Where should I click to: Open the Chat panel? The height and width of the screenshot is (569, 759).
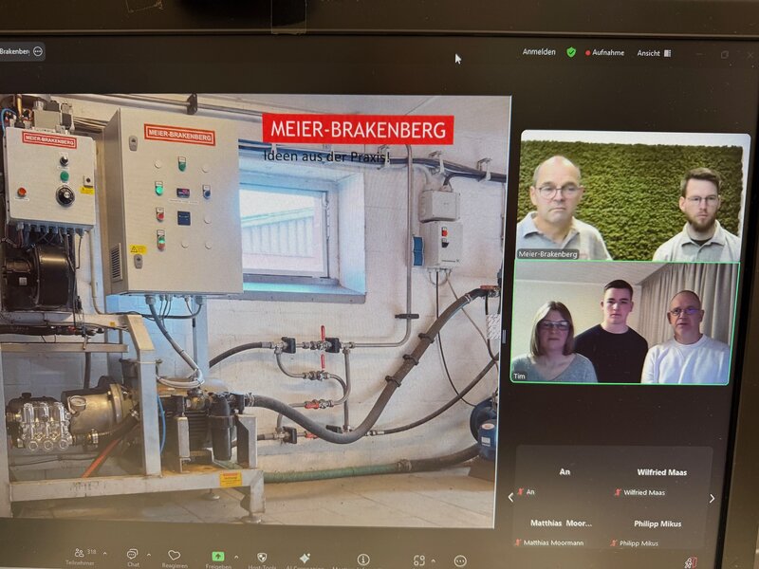pyautogui.click(x=132, y=557)
